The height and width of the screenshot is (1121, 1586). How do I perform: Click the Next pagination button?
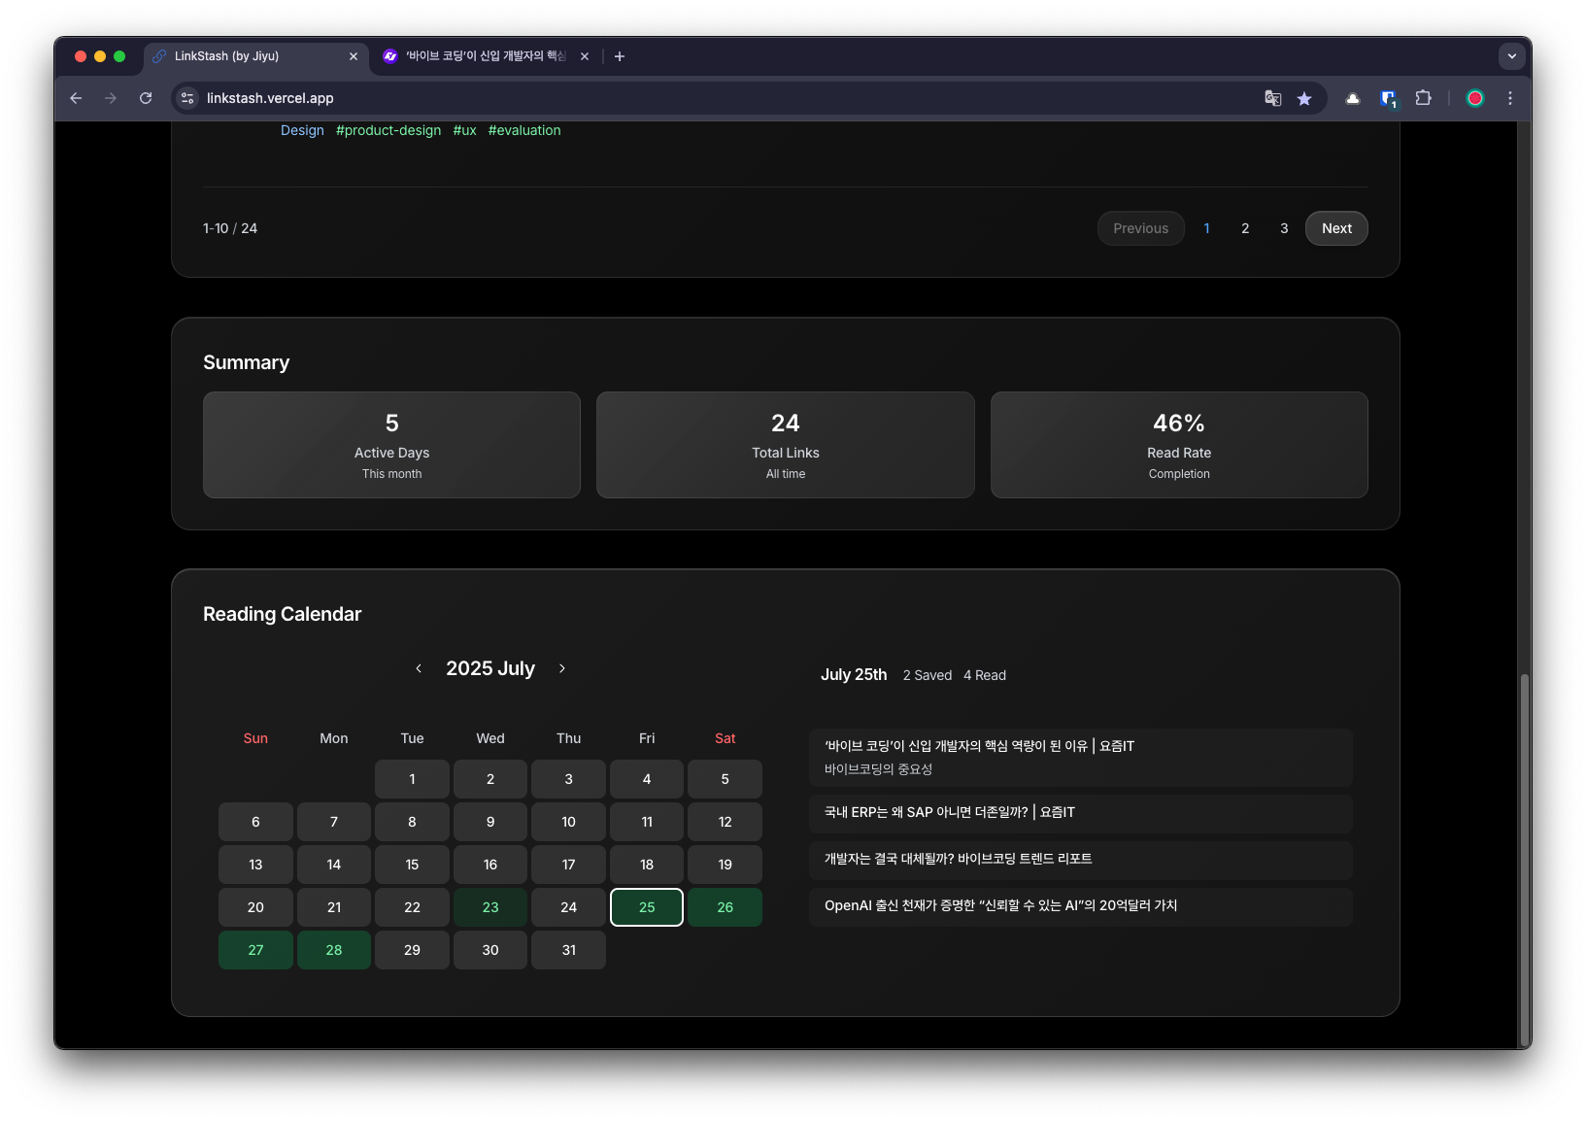pyautogui.click(x=1335, y=228)
